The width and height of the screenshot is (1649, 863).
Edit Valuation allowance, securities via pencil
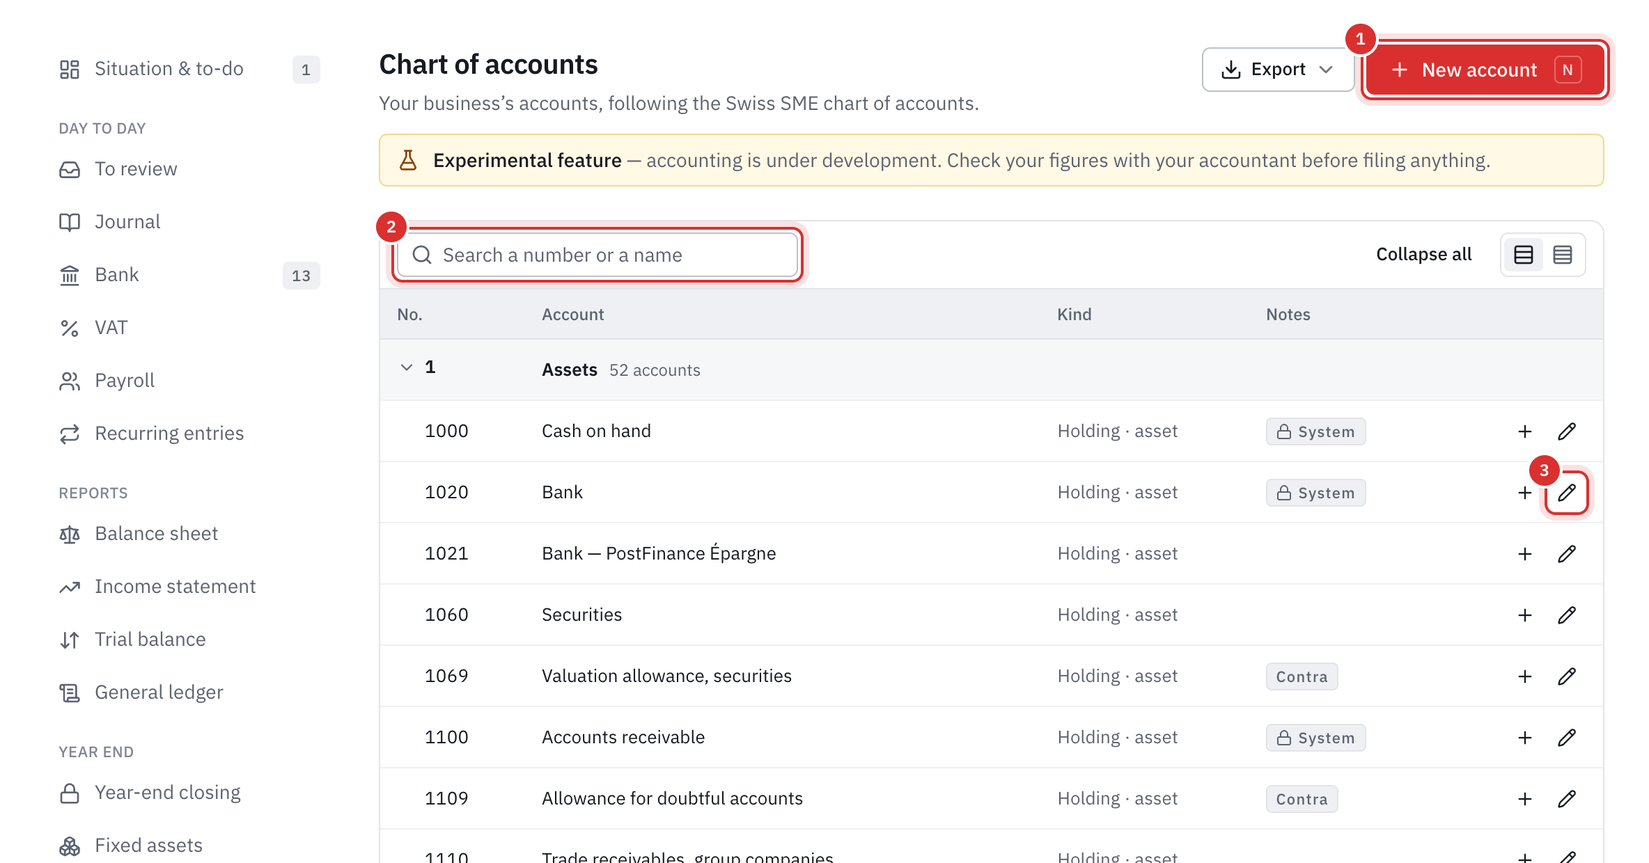point(1566,676)
